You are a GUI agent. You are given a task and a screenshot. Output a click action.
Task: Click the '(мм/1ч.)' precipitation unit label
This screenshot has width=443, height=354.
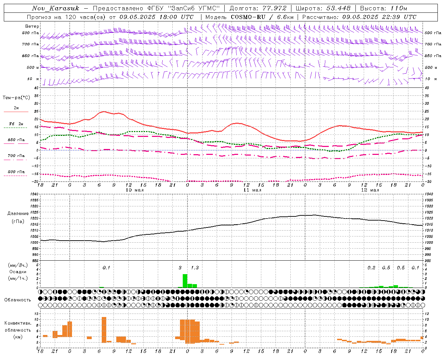coord(18,278)
